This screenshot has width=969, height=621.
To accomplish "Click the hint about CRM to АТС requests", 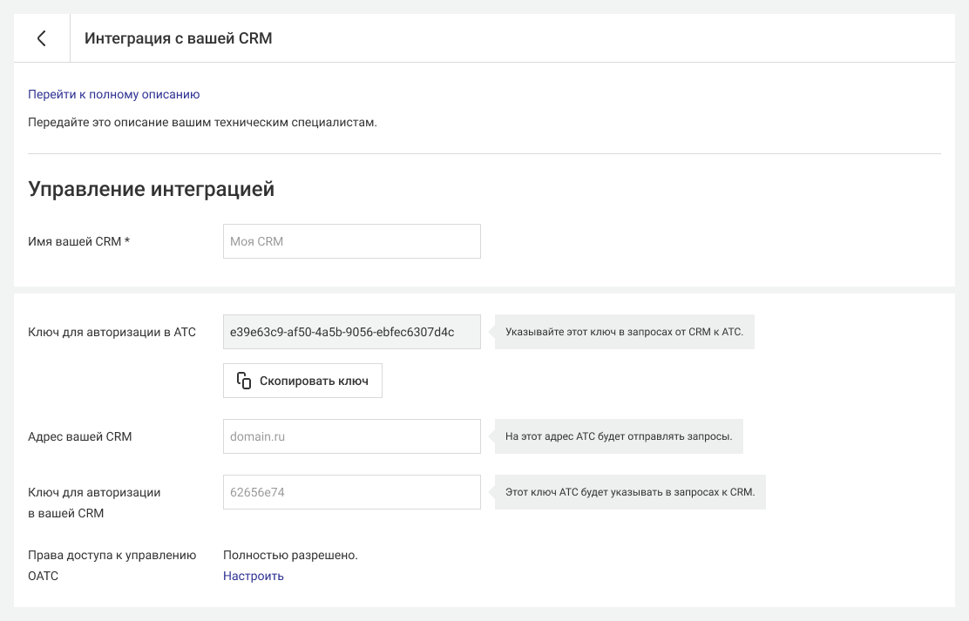I will click(624, 332).
